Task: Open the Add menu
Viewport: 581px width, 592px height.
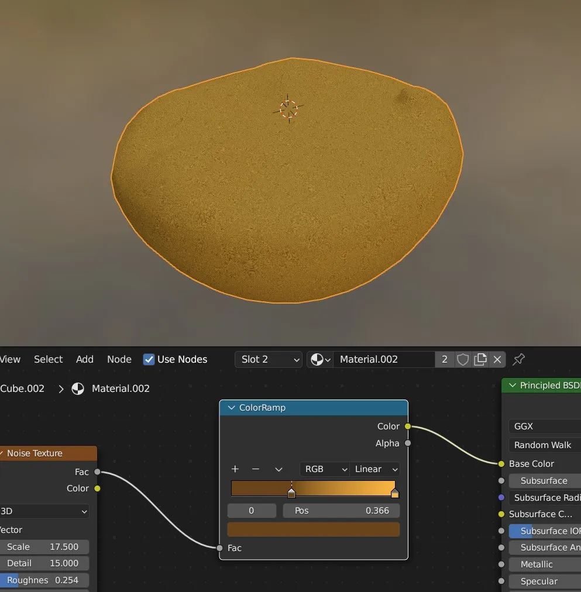Action: [85, 359]
